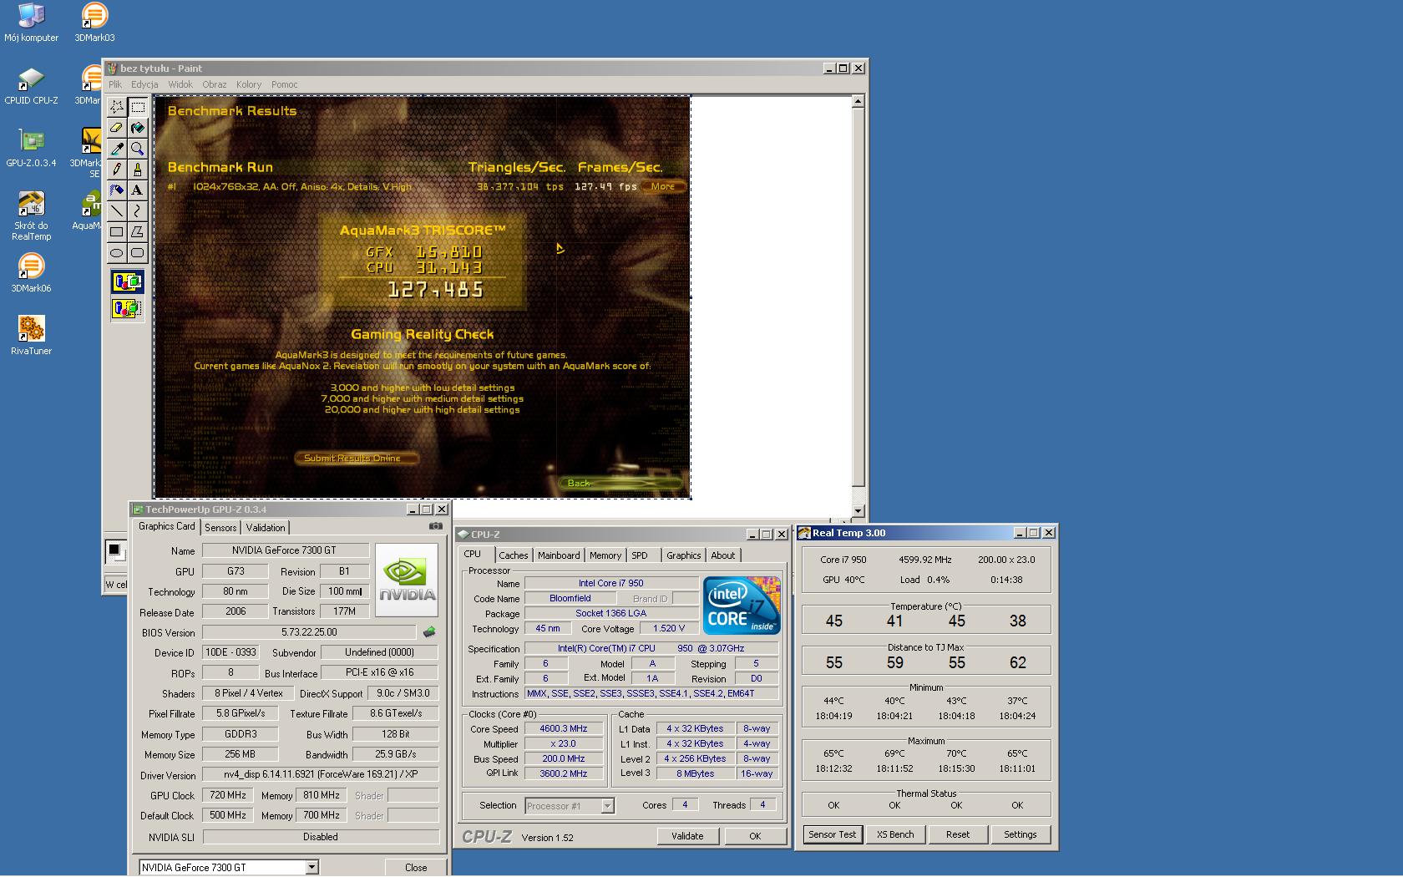Viewport: 1403px width, 877px height.
Task: Switch to the SPD tab in CPU-Z
Action: (x=640, y=555)
